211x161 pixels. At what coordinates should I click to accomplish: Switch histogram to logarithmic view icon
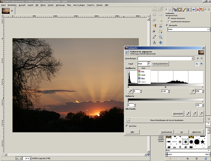click(x=202, y=64)
